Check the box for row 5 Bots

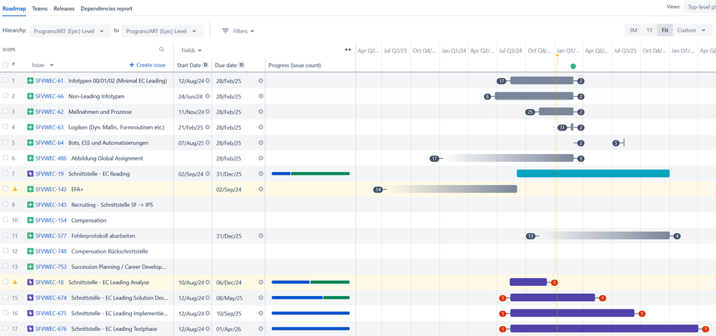[x=6, y=143]
